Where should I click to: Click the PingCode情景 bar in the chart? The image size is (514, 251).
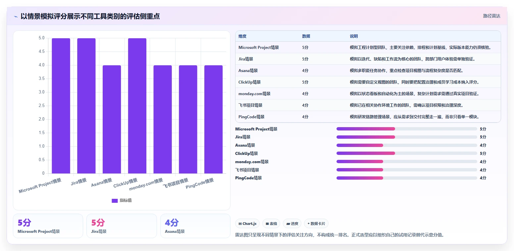point(213,119)
